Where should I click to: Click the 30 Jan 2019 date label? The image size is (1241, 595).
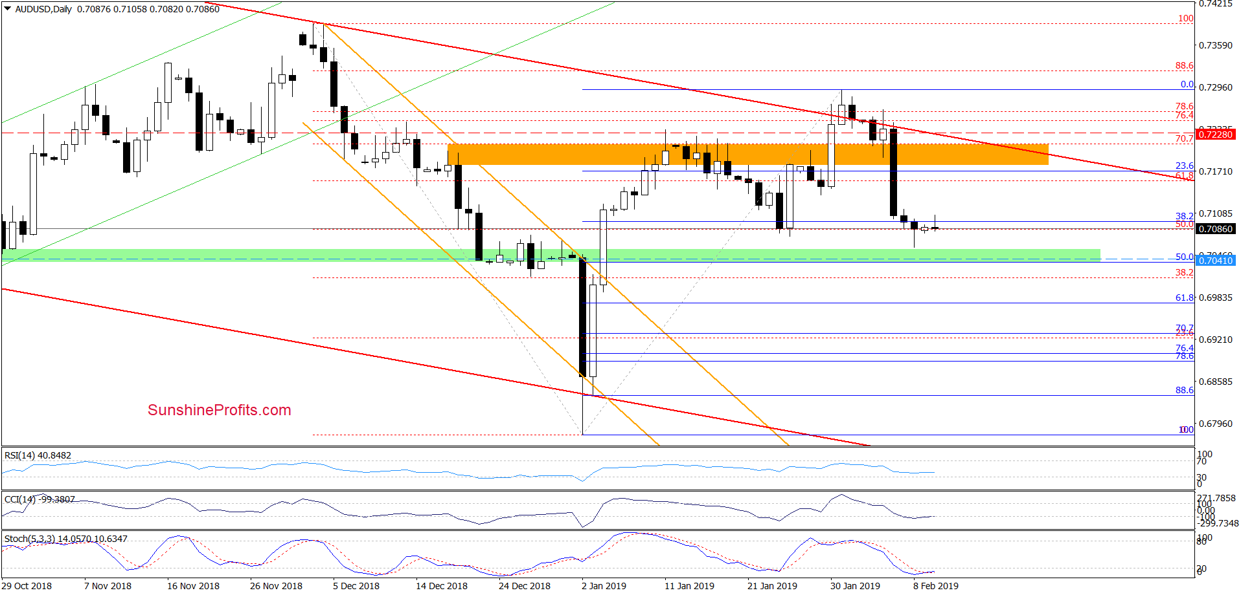855,586
